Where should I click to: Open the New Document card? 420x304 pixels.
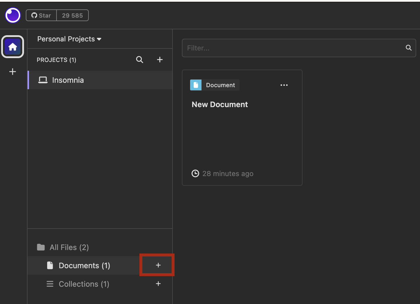242,128
